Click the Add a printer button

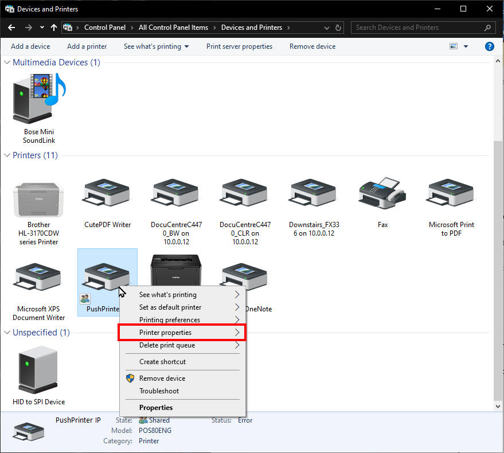click(87, 46)
